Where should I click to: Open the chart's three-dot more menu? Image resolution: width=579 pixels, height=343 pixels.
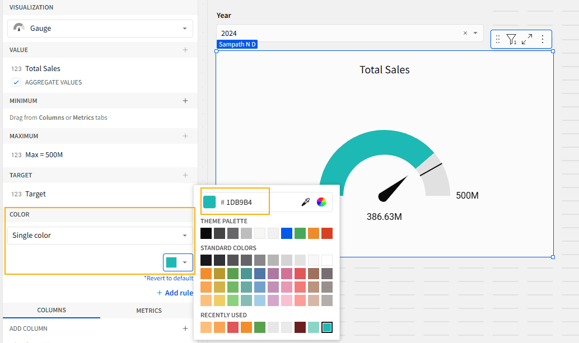coord(542,39)
